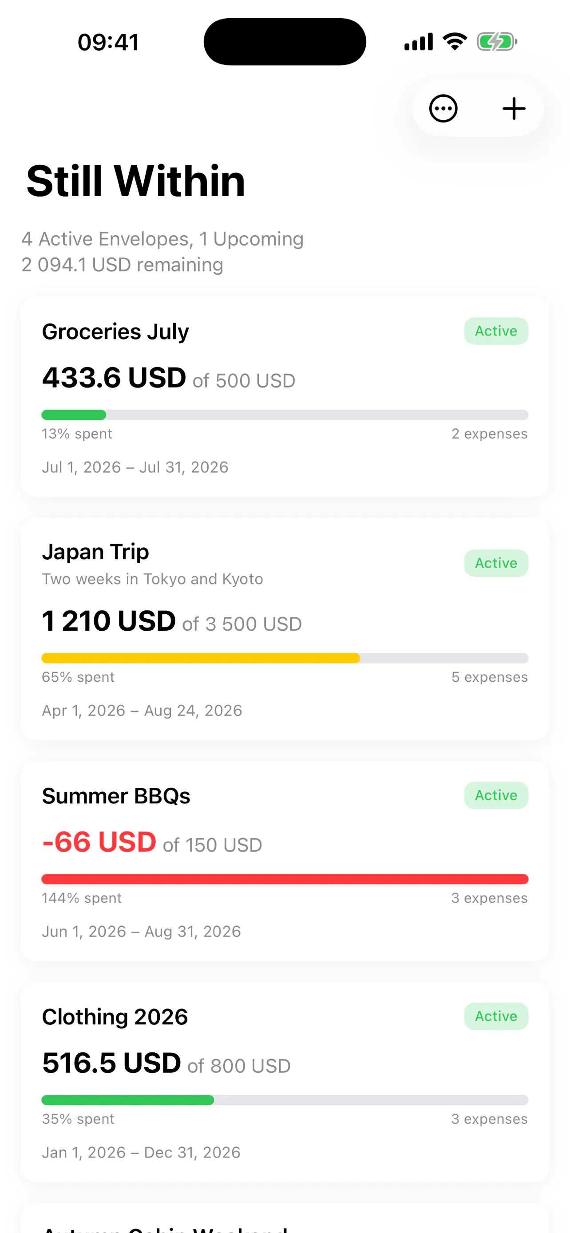This screenshot has width=570, height=1233.
Task: Tap the Wi-Fi status icon
Action: 455,42
